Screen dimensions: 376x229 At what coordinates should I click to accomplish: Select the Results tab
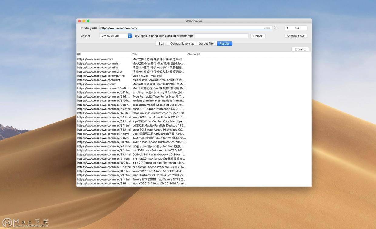pyautogui.click(x=225, y=44)
